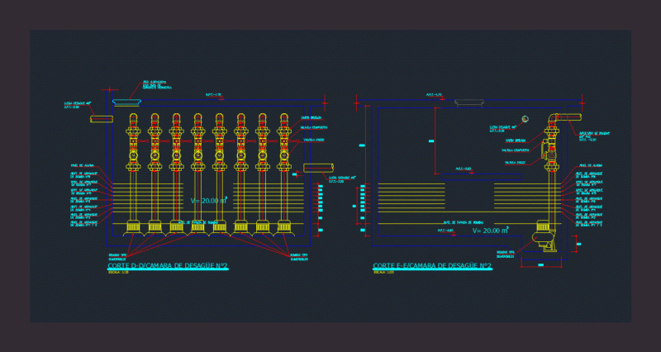Select the gray manhole cover atop Corte E-E
The image size is (661, 352).
(x=469, y=102)
